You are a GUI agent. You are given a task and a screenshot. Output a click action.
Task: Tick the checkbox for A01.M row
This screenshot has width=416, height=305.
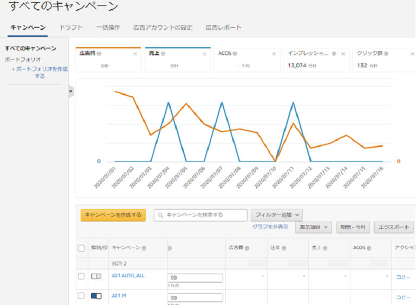click(81, 296)
